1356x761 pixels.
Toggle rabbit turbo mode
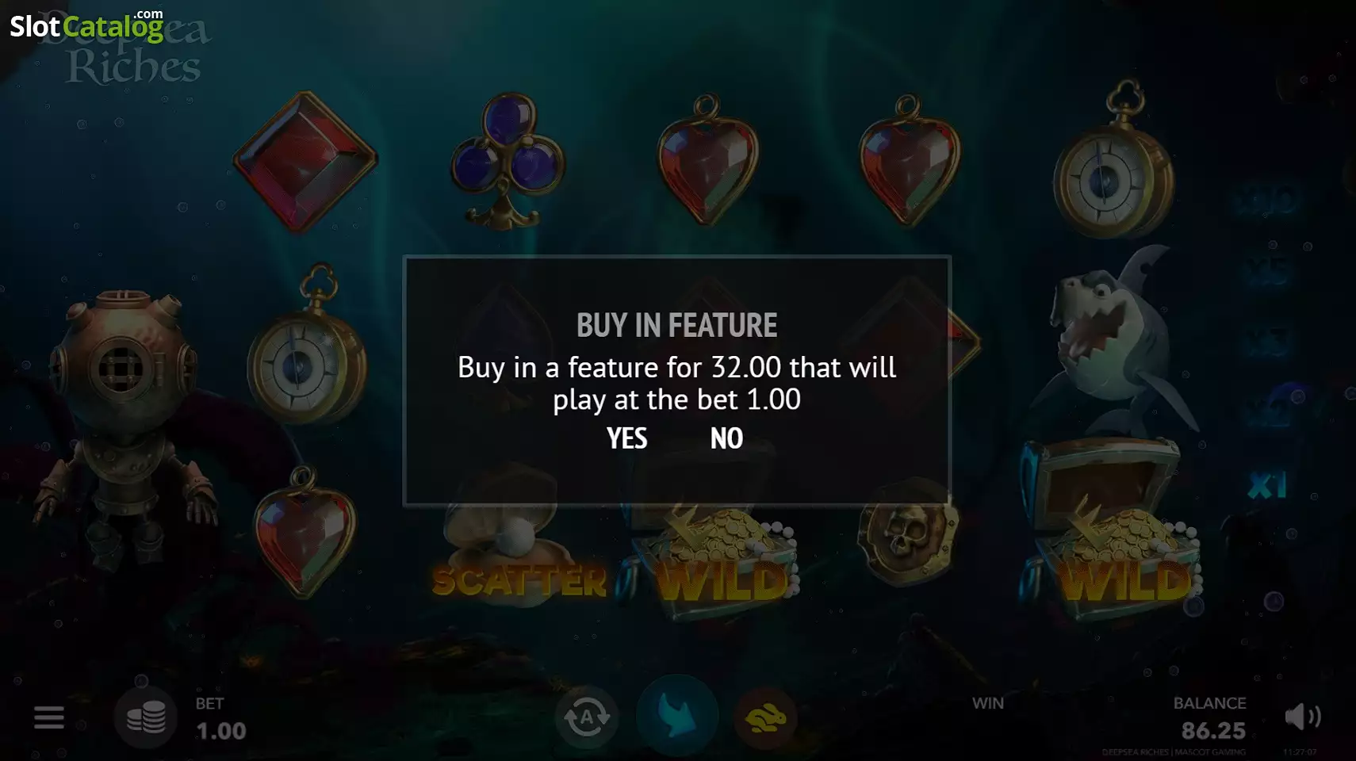point(765,717)
